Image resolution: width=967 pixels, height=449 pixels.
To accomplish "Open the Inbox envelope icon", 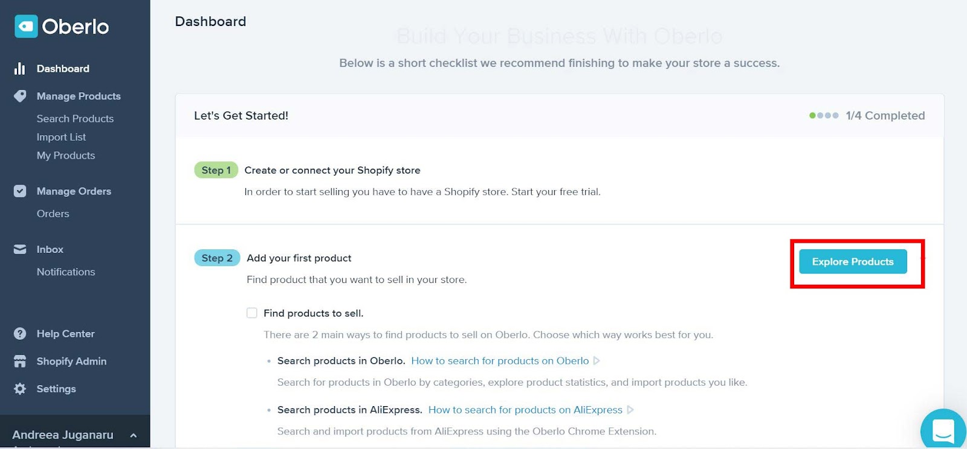I will [x=20, y=249].
